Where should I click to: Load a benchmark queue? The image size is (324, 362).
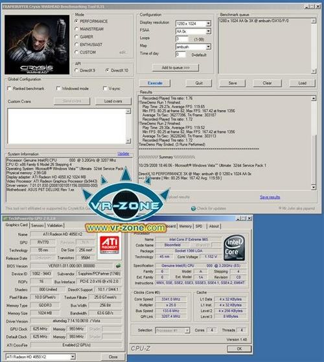303,83
